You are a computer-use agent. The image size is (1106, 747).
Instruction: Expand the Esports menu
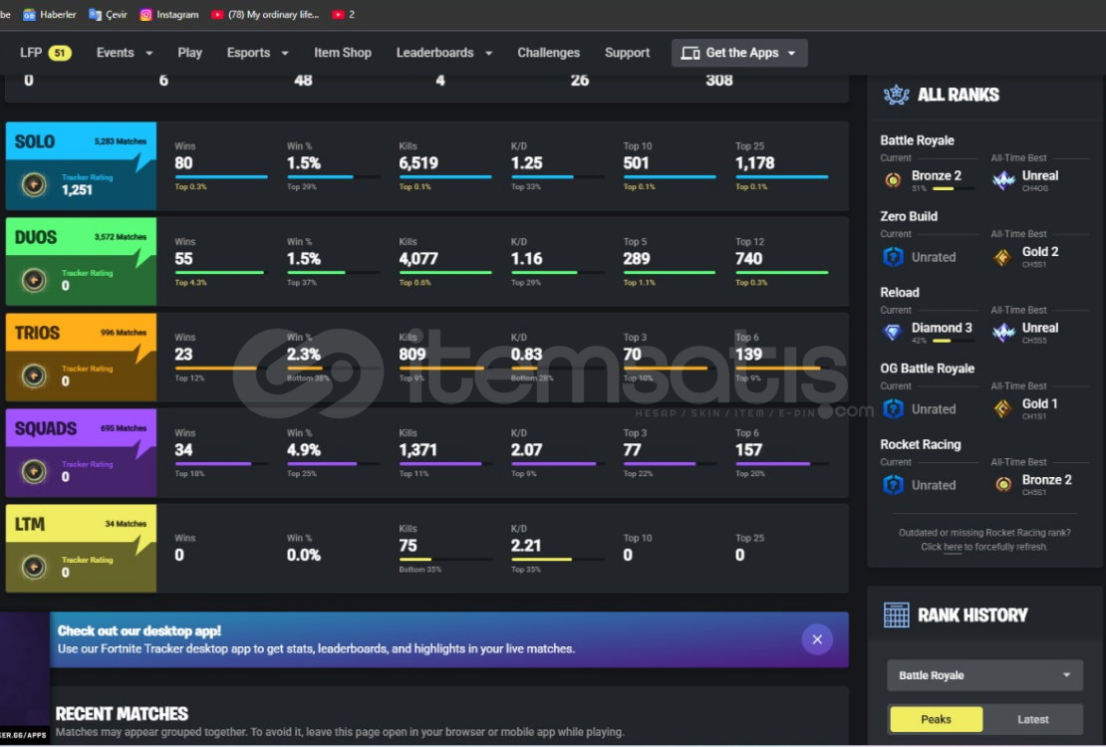(257, 53)
